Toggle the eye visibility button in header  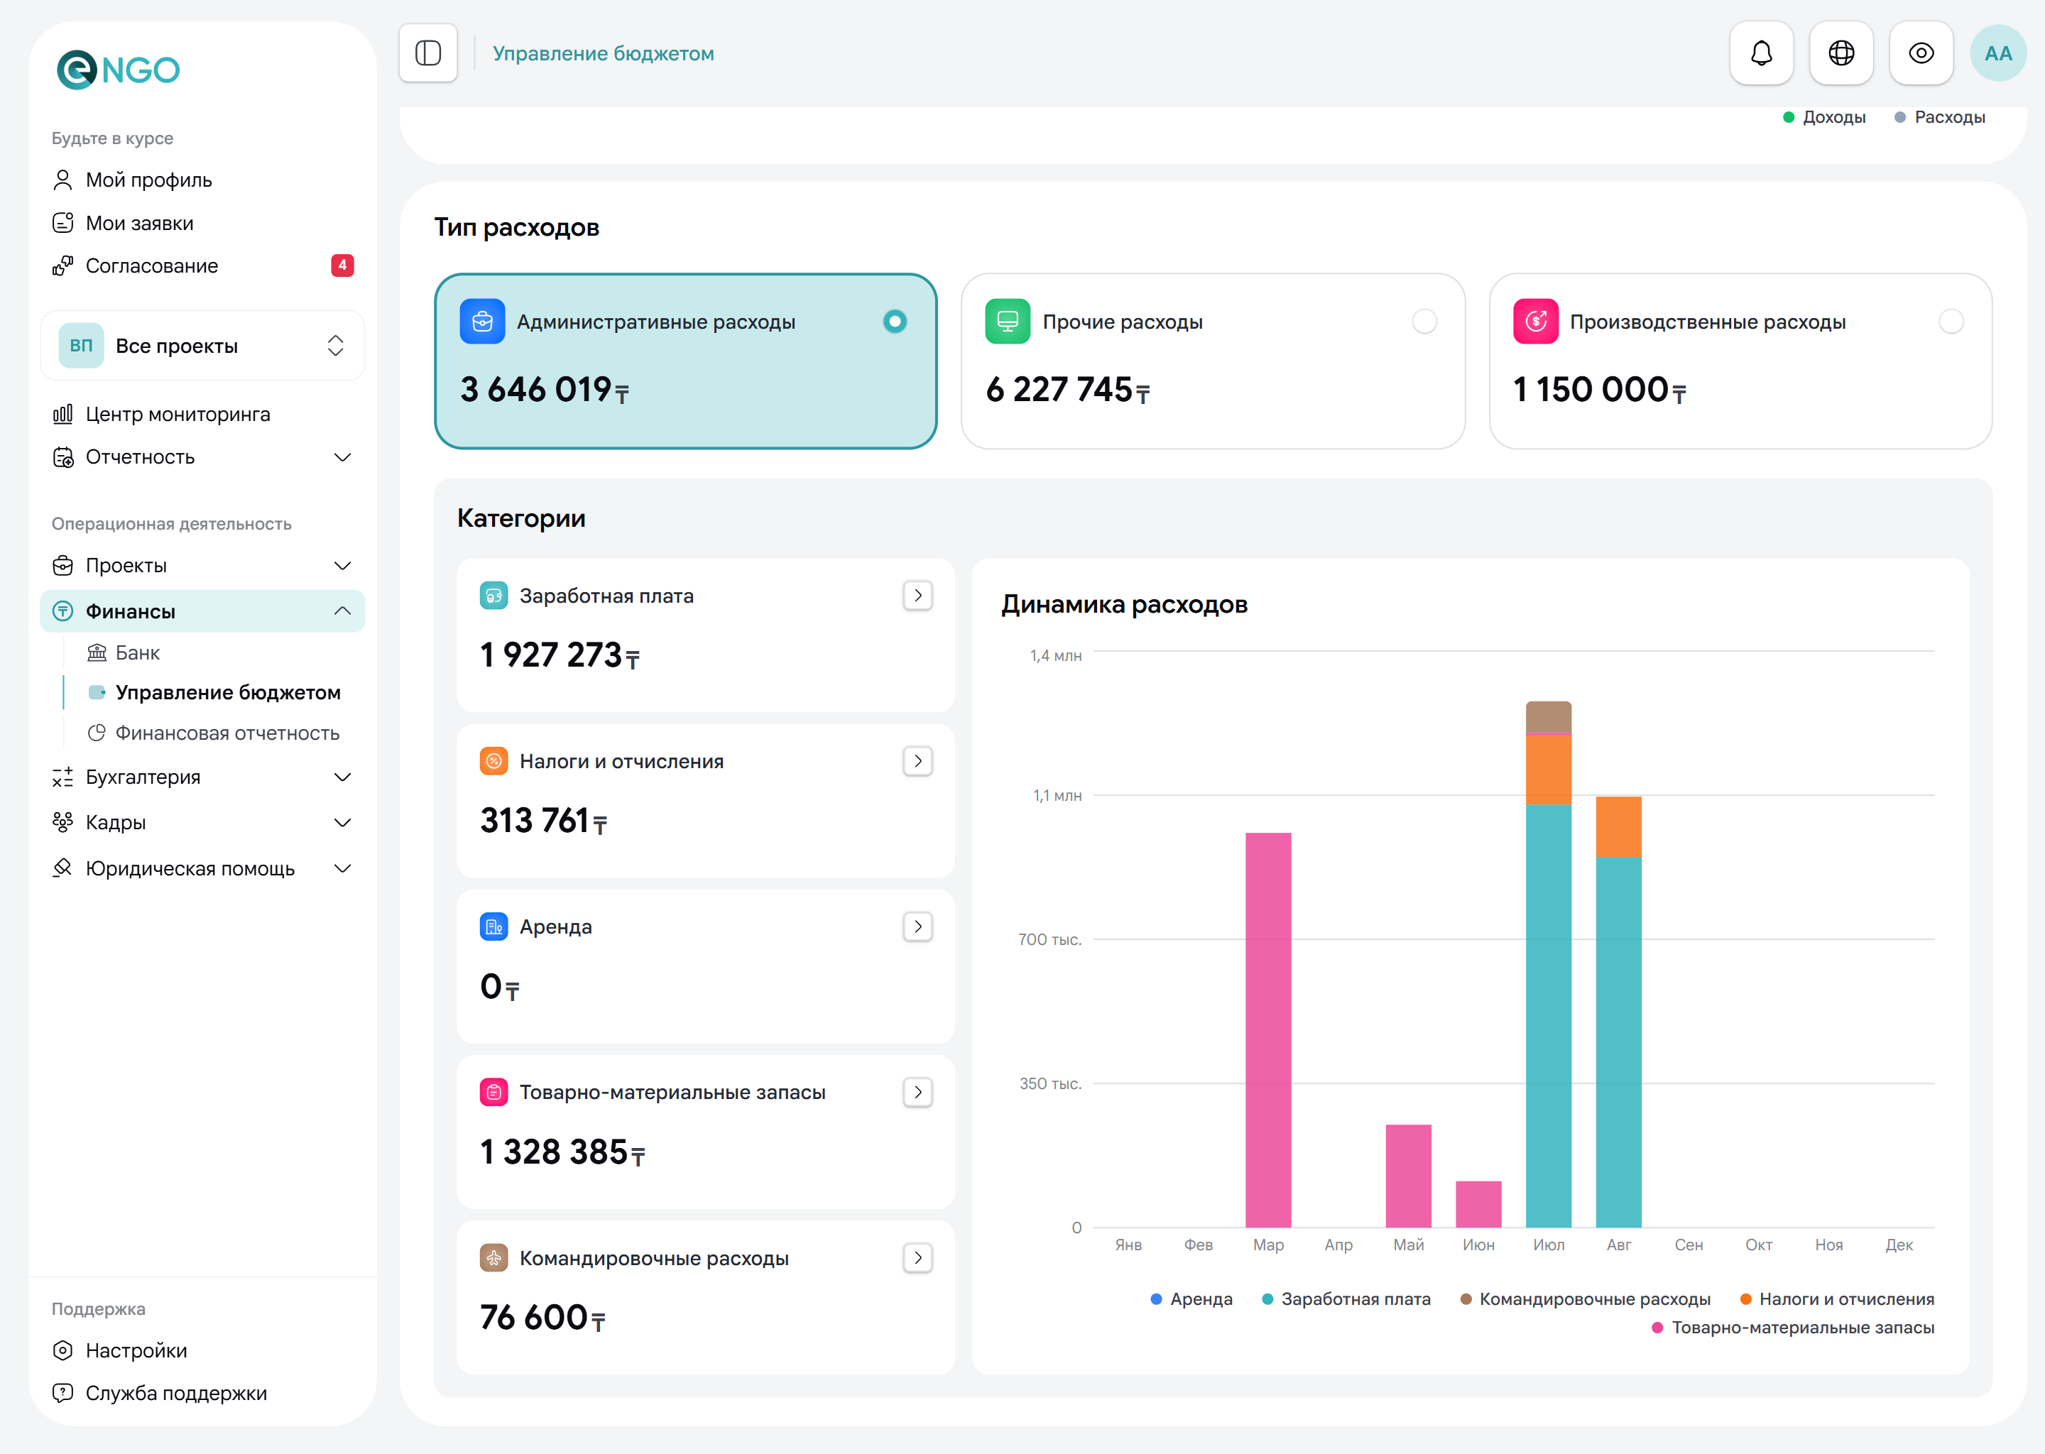pyautogui.click(x=1921, y=53)
